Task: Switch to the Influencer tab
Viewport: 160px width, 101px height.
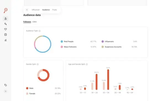Action: tap(36, 10)
